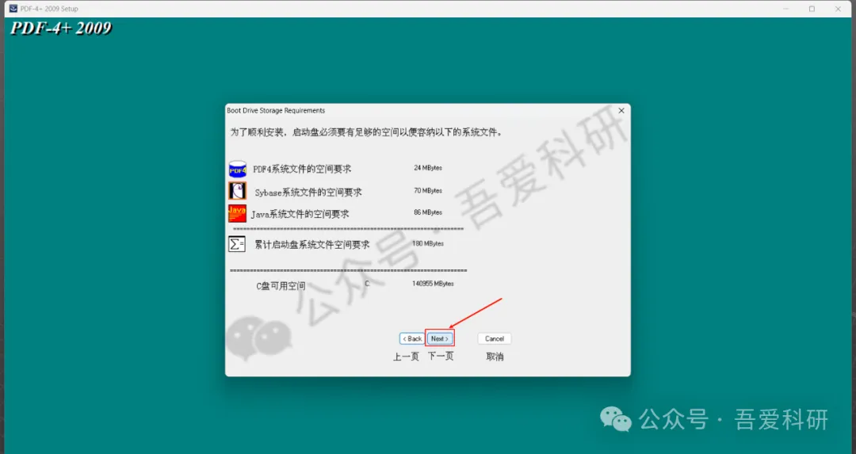Close the Boot Drive Storage Requirements dialog
The image size is (856, 454).
(x=621, y=110)
